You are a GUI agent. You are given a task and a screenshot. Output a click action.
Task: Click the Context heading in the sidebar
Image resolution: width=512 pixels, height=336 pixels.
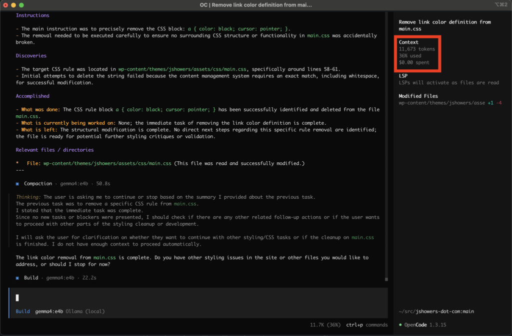(x=408, y=42)
